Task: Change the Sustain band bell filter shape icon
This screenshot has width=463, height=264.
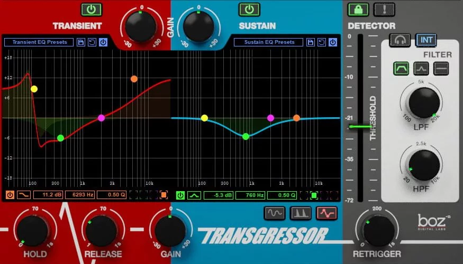Action: [x=194, y=195]
